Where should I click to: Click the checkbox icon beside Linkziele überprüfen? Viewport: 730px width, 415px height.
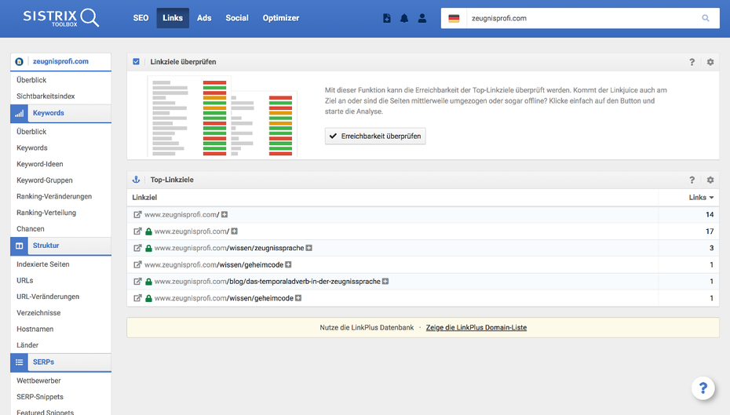(136, 61)
